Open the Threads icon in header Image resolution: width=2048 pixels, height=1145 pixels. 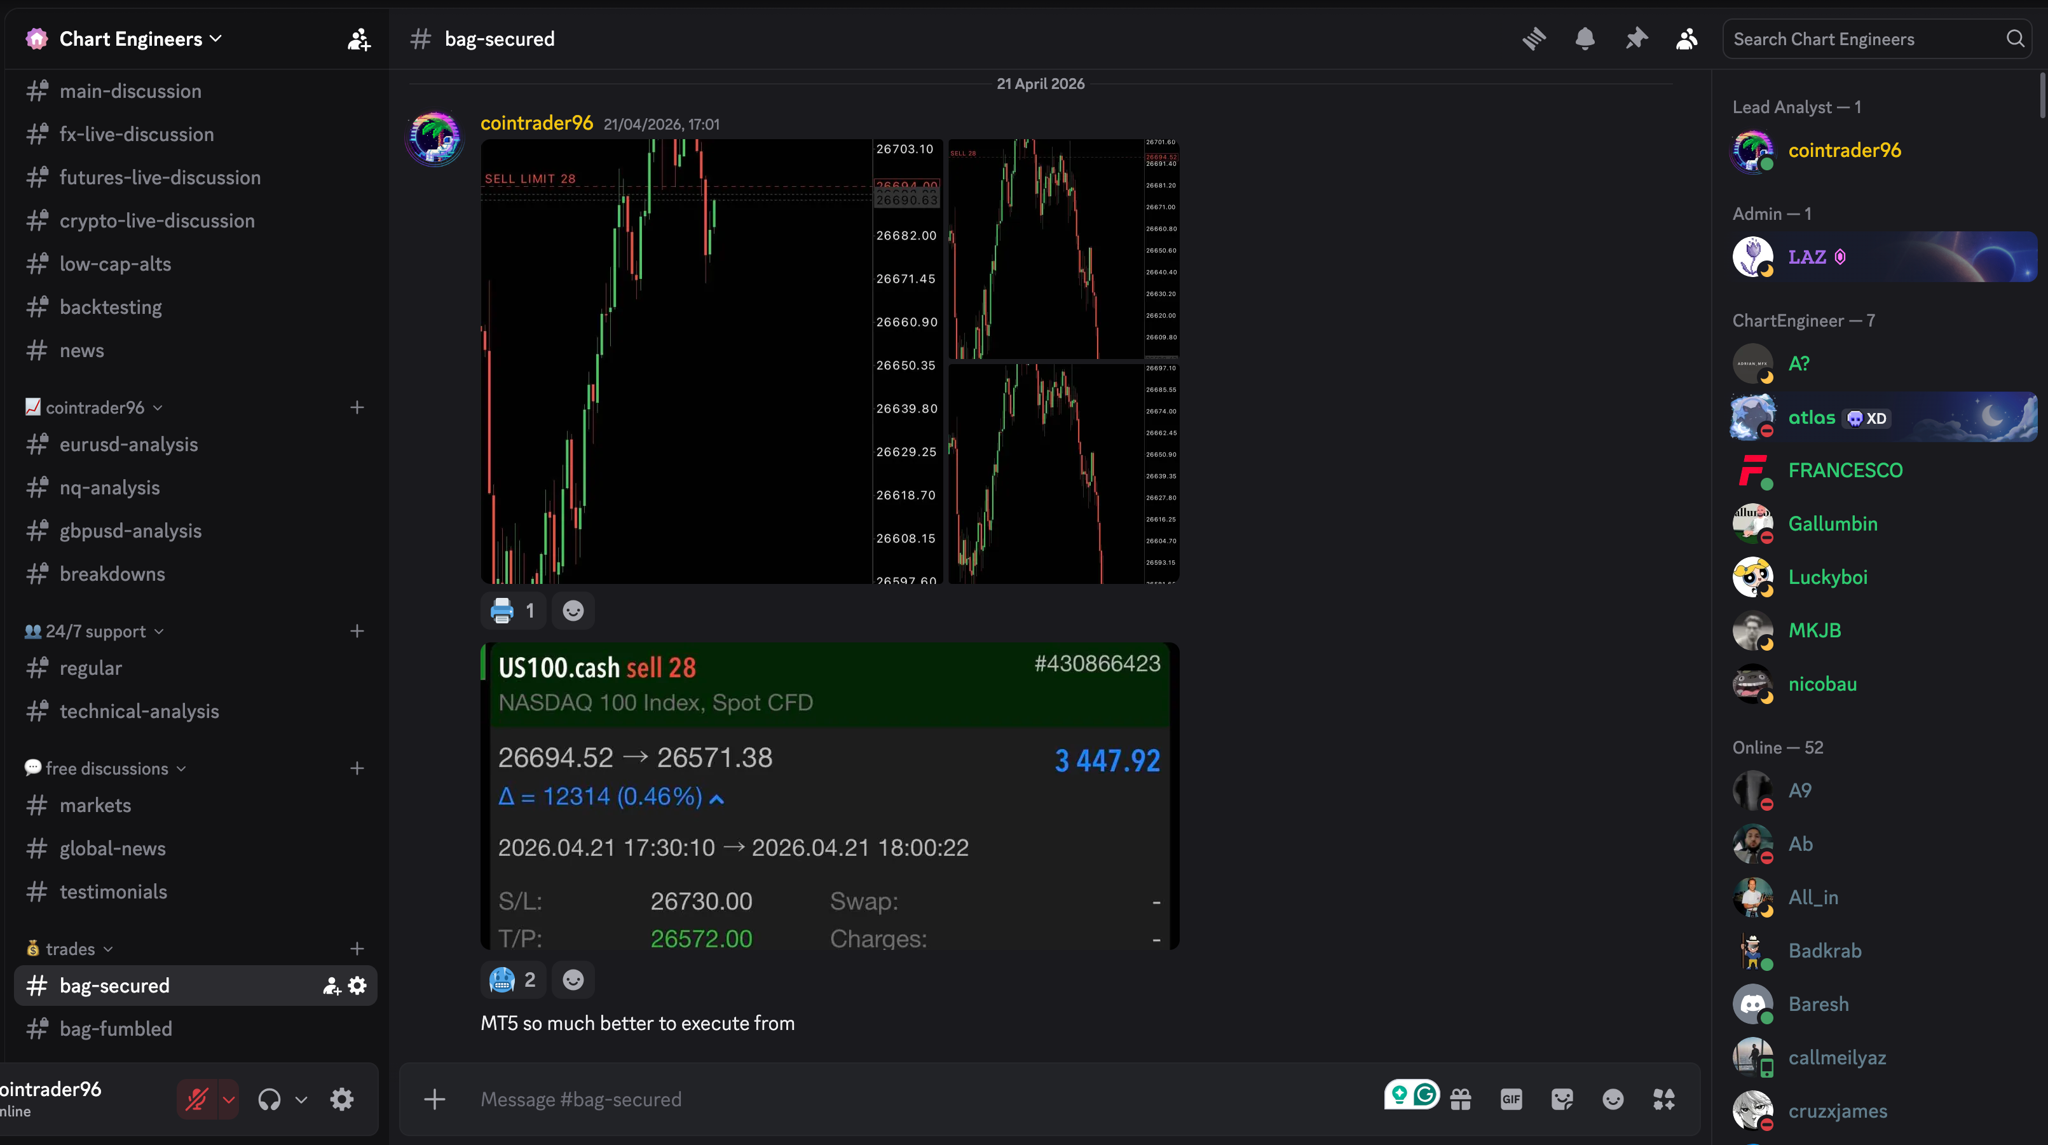pyautogui.click(x=1534, y=39)
